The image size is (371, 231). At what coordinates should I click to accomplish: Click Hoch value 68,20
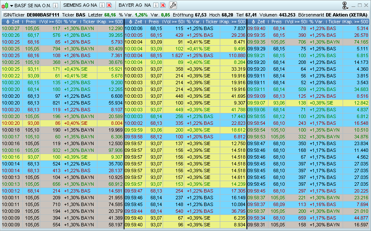(x=227, y=15)
